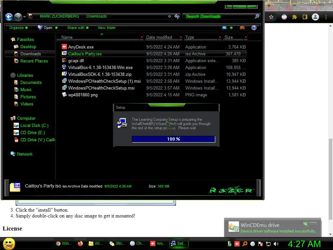The image size is (333, 250).
Task: Expand the address bar history dropdown
Action: 169,16
